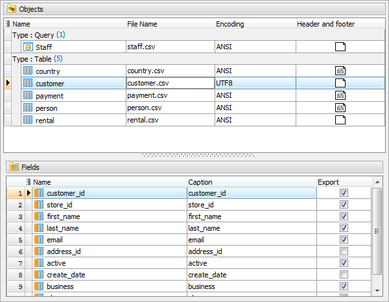
Task: Open header and footer for rental
Action: [x=340, y=120]
